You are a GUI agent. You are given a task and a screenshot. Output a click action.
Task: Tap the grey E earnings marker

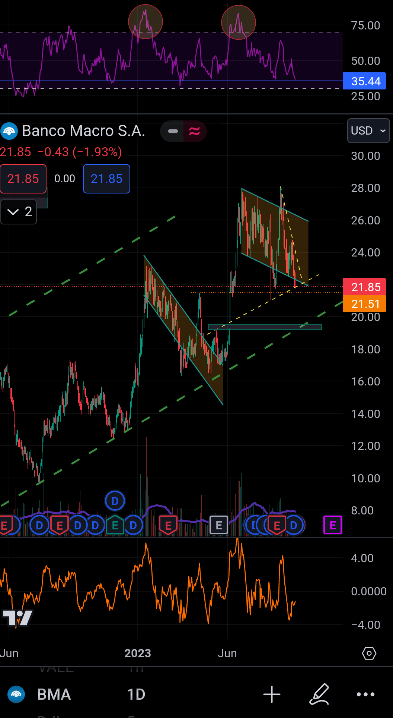point(219,525)
